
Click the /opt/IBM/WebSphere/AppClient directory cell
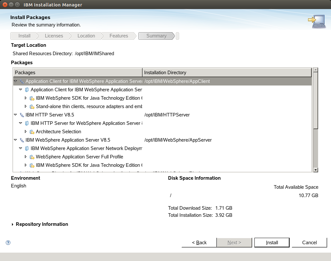click(177, 81)
